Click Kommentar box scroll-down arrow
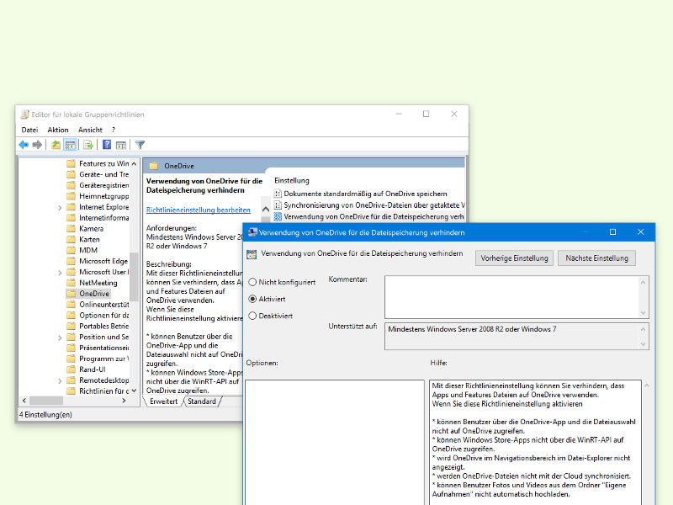This screenshot has height=505, width=673. (x=643, y=313)
